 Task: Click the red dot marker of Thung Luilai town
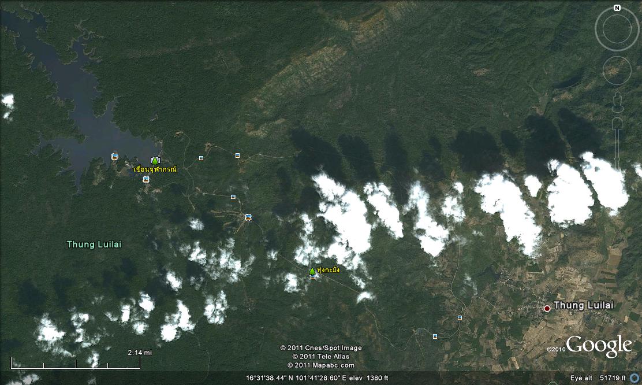(x=547, y=308)
